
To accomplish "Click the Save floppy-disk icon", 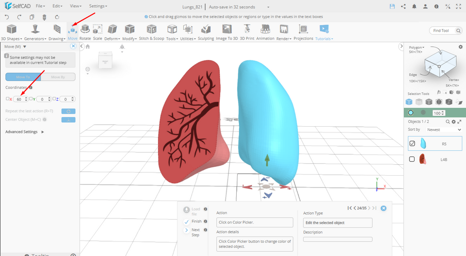I will pos(392,6).
